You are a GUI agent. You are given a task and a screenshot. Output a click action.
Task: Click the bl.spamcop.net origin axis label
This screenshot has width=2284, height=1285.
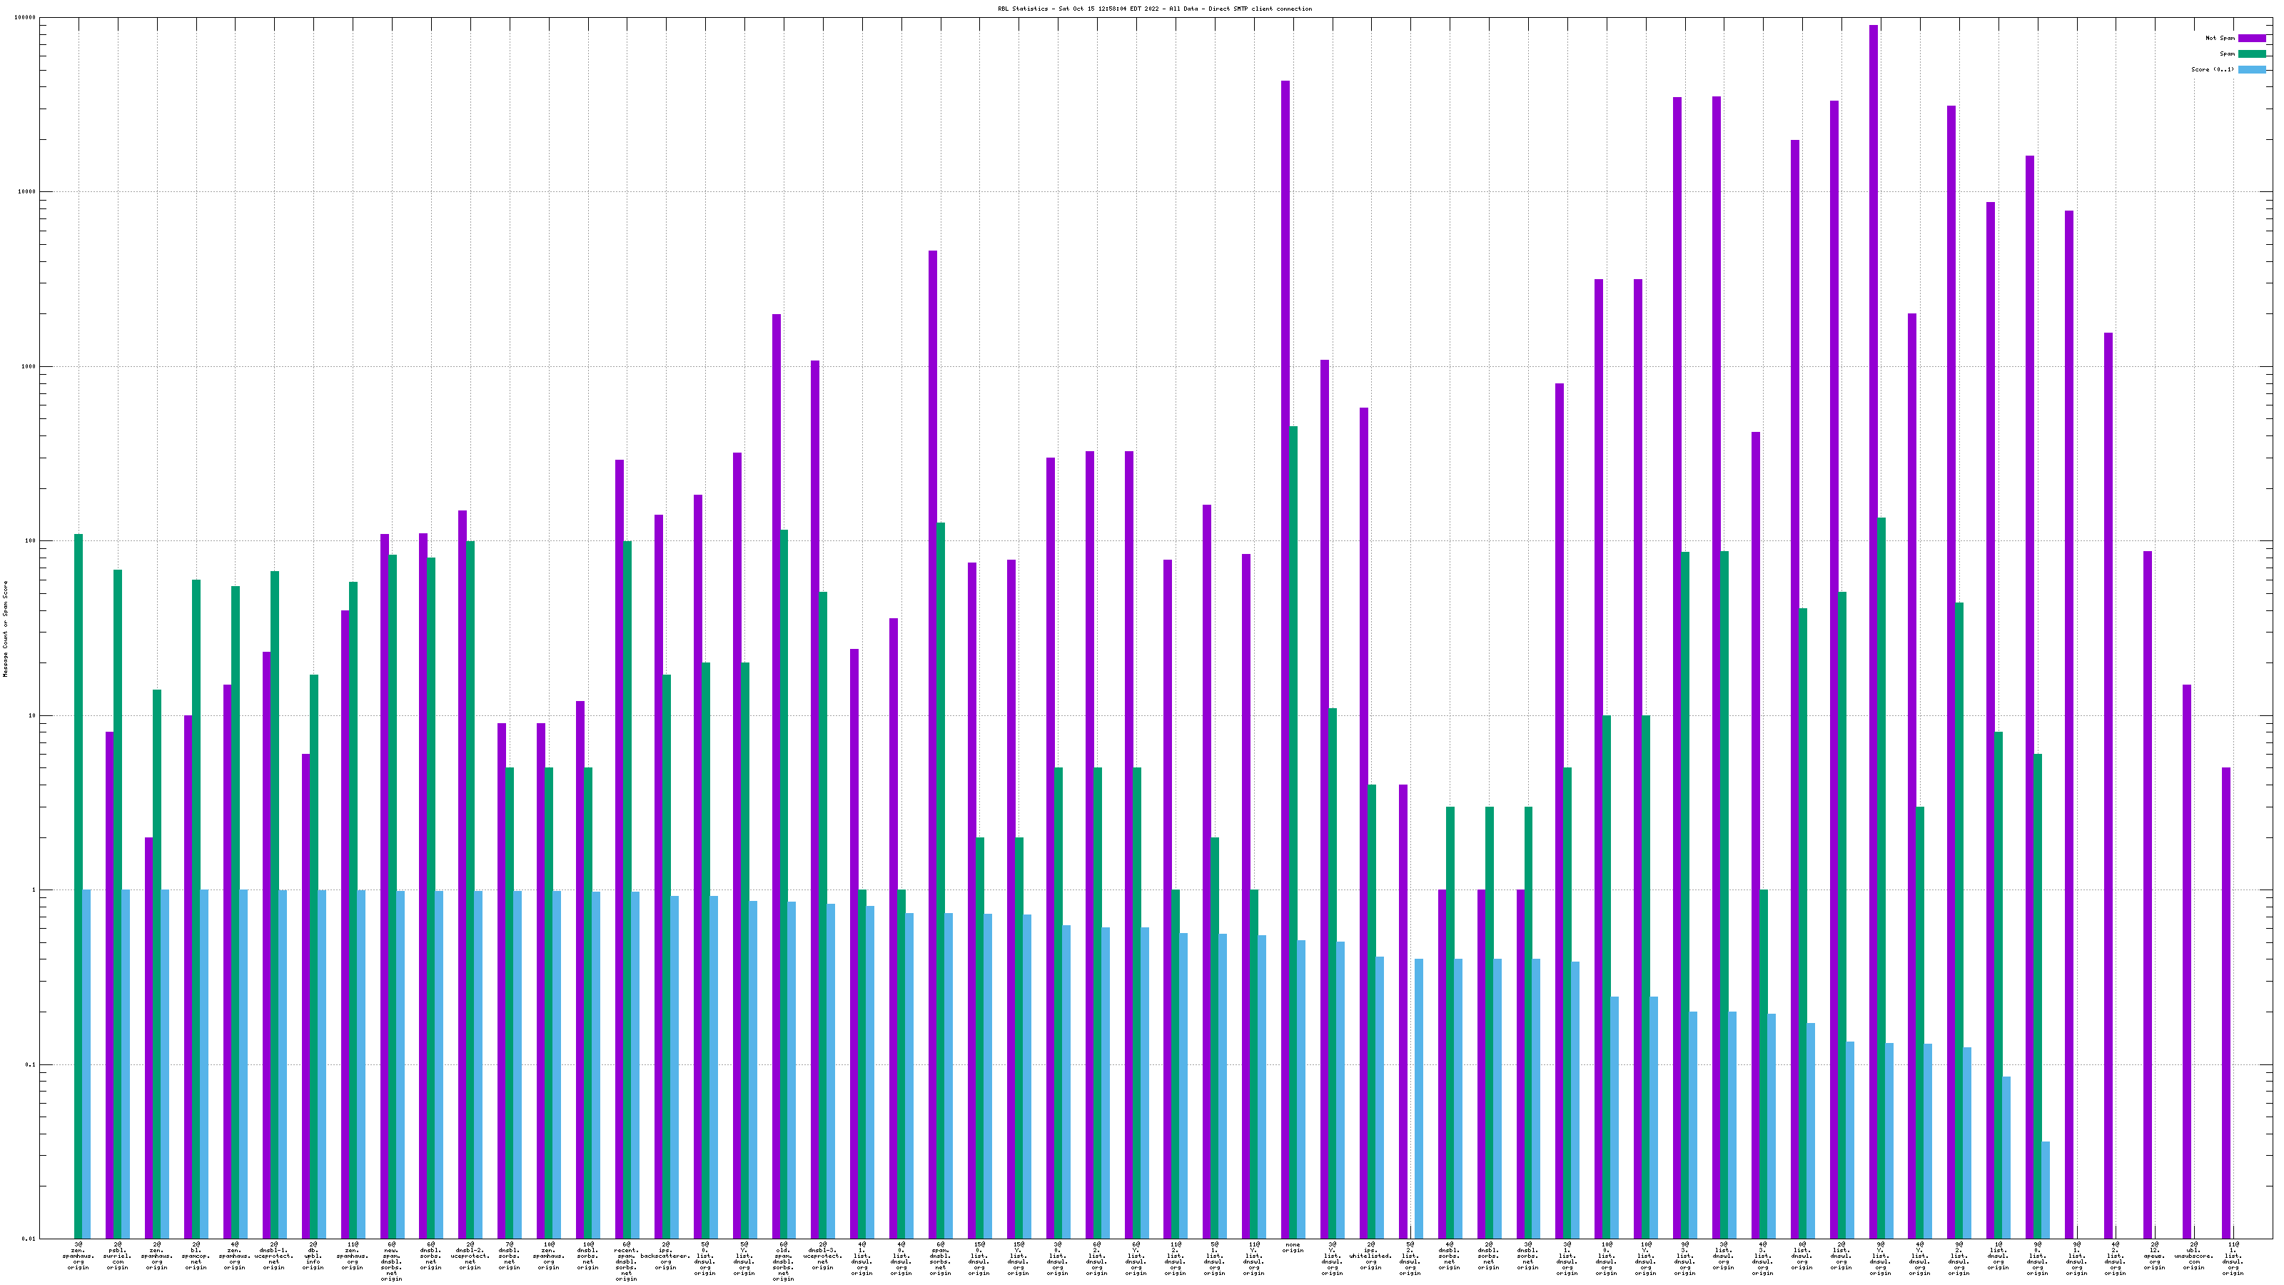click(196, 1256)
